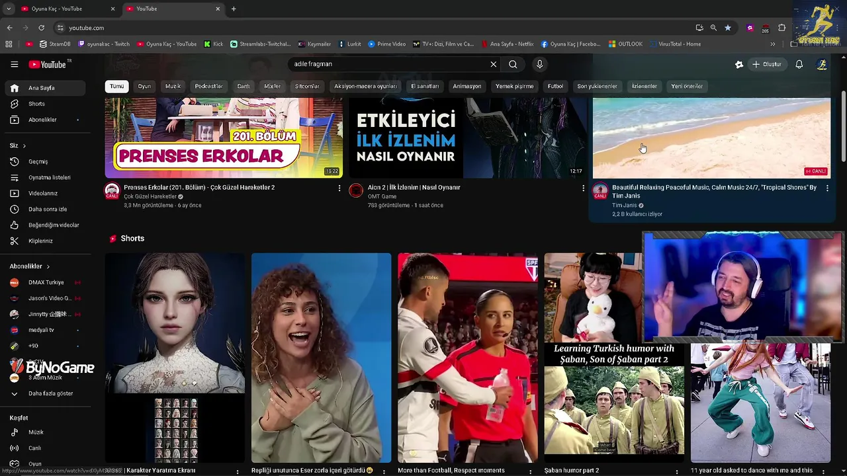Click the browser address bar

tap(377, 28)
